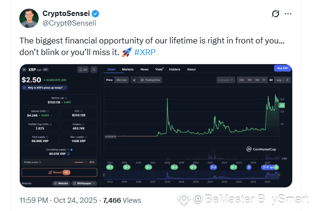
Task: Close the XRP panel with the X icon
Action: pyautogui.click(x=25, y=70)
